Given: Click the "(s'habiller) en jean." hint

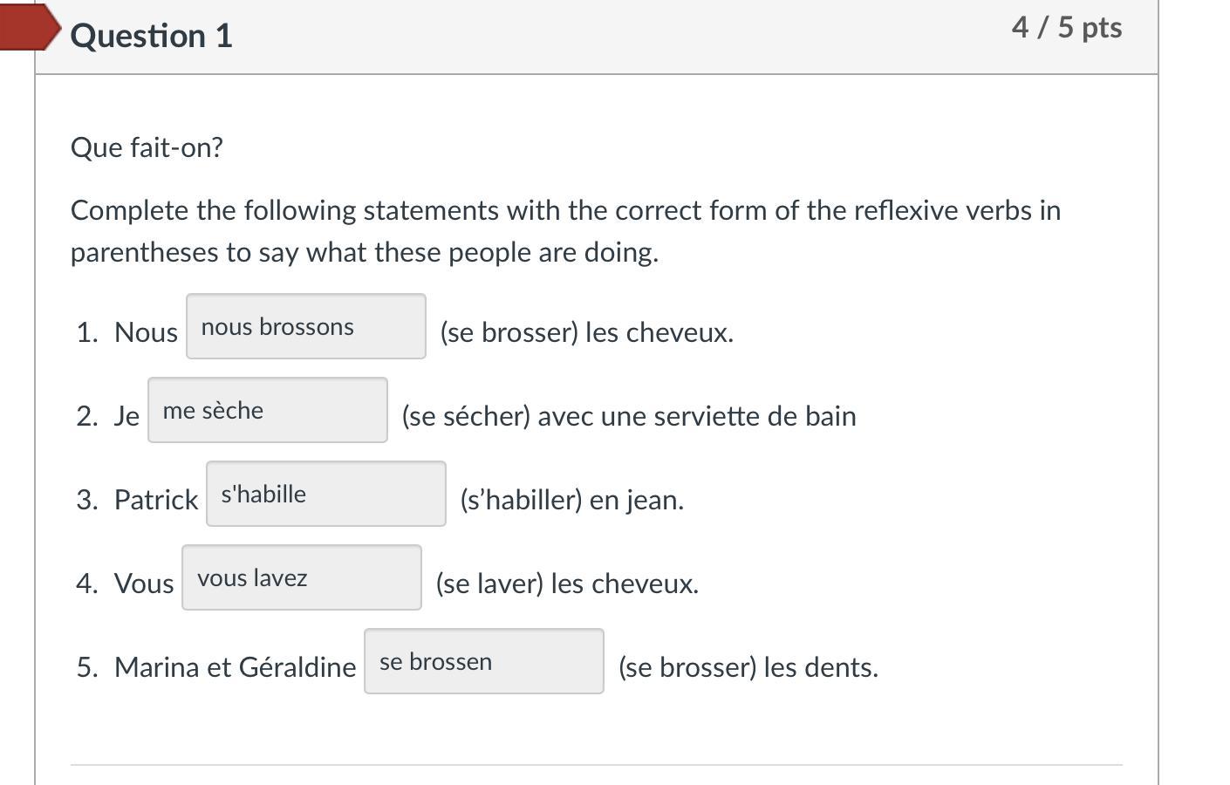Looking at the screenshot, I should (x=571, y=500).
